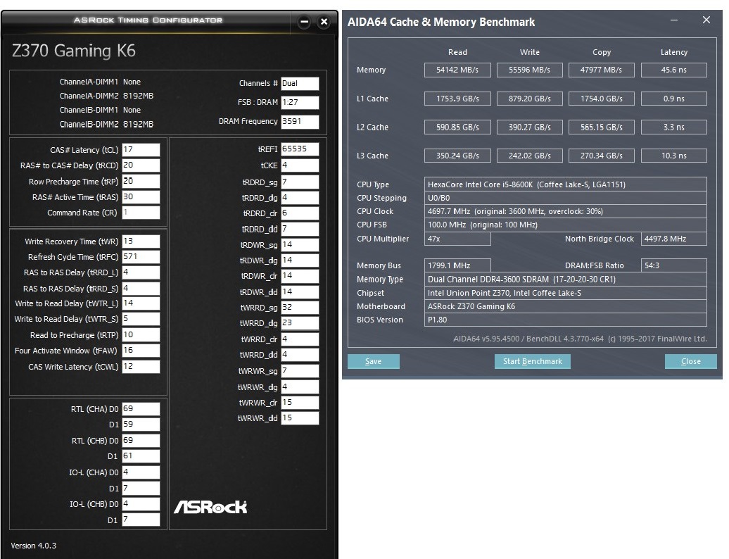Image resolution: width=729 pixels, height=559 pixels.
Task: Click DRAM:FSB Ratio value 54:3
Action: click(673, 265)
